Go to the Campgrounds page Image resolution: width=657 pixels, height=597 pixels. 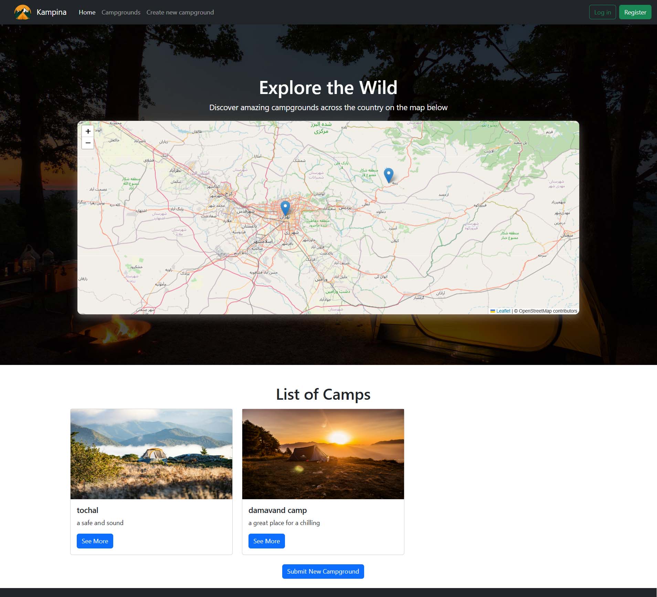121,12
